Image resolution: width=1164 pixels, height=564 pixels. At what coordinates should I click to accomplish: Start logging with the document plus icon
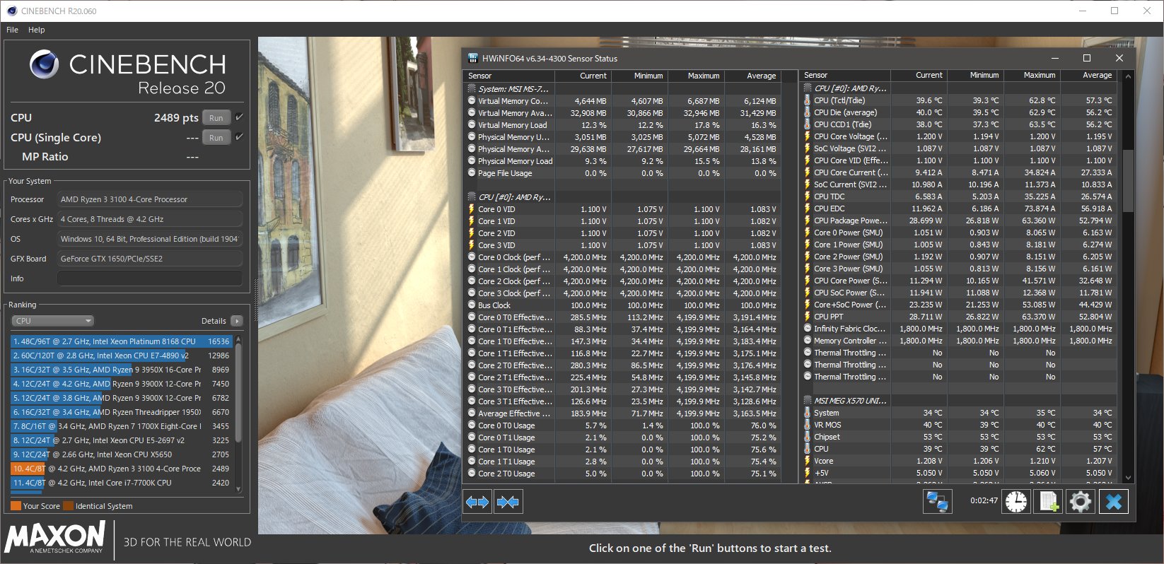point(1048,502)
